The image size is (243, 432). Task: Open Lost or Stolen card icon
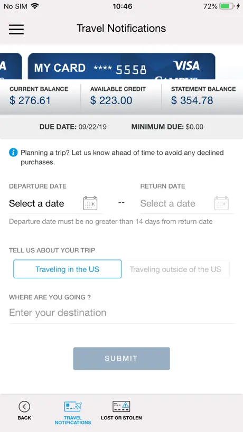pyautogui.click(x=121, y=406)
